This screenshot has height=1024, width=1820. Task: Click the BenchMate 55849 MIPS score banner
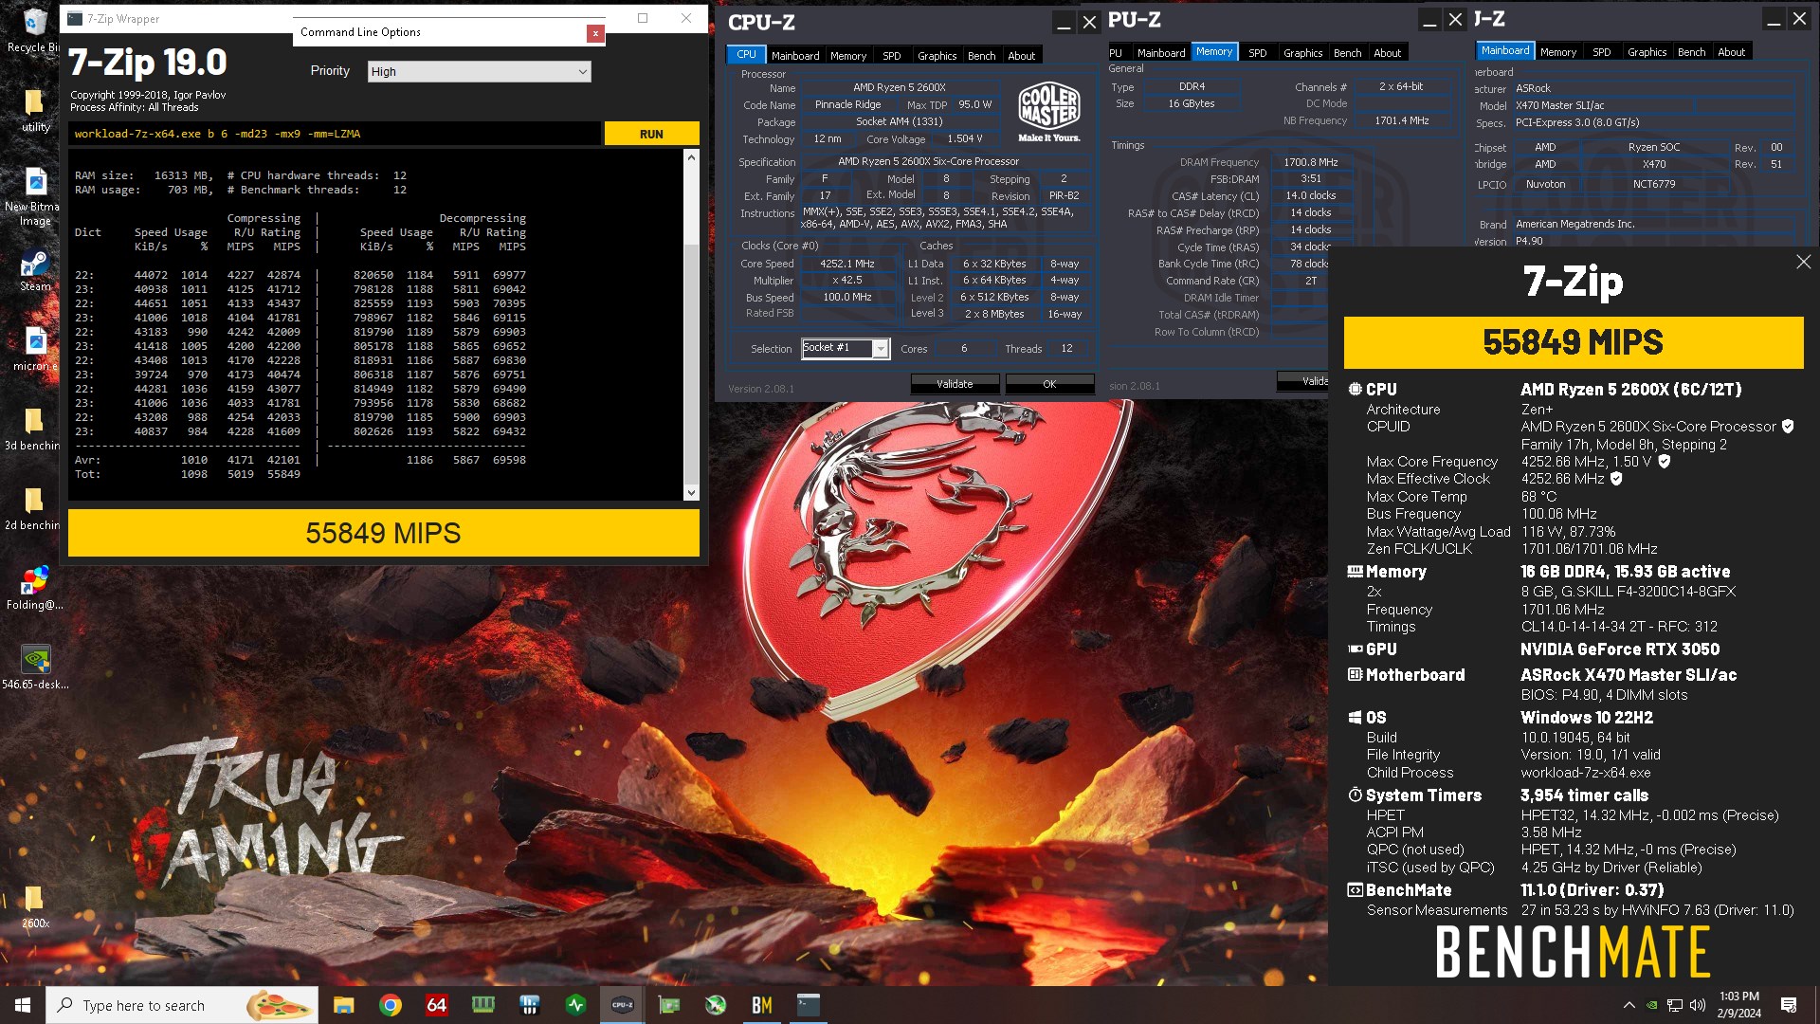coord(1574,342)
